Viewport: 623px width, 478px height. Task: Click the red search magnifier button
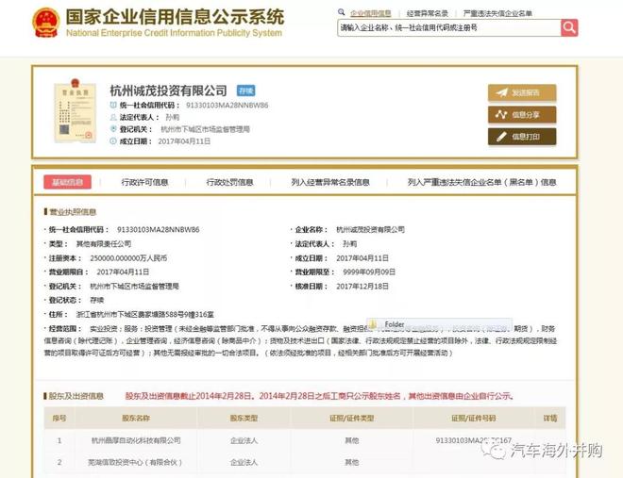tap(569, 27)
